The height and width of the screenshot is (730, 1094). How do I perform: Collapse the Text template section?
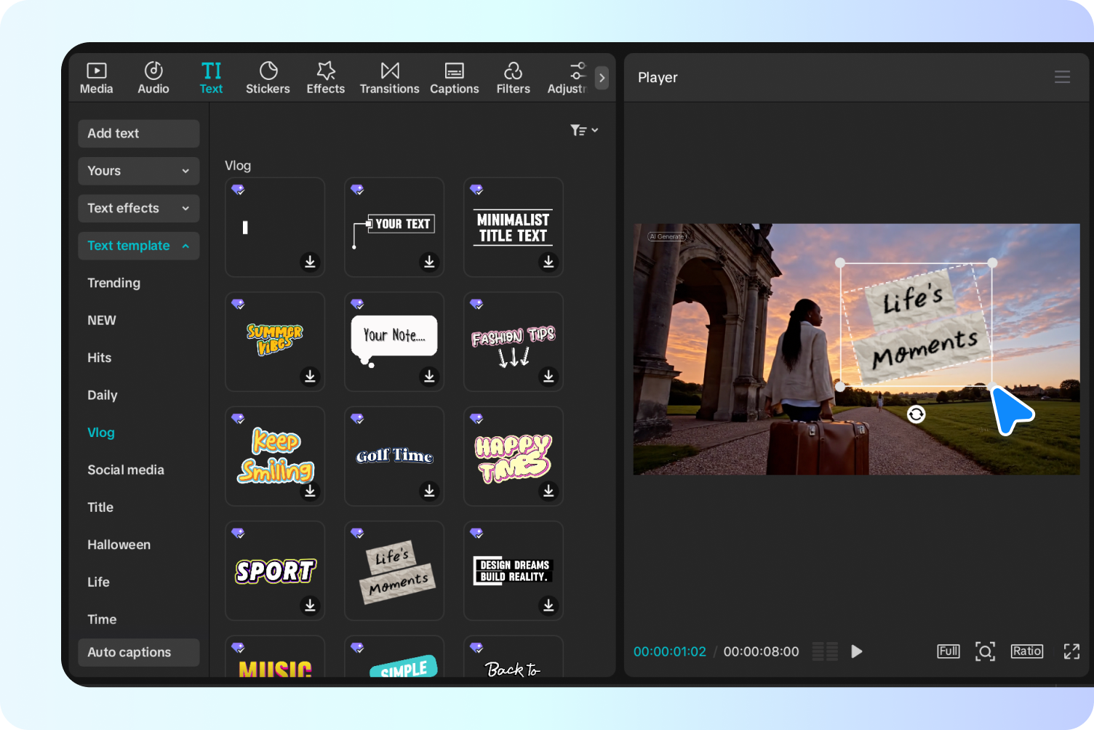138,246
